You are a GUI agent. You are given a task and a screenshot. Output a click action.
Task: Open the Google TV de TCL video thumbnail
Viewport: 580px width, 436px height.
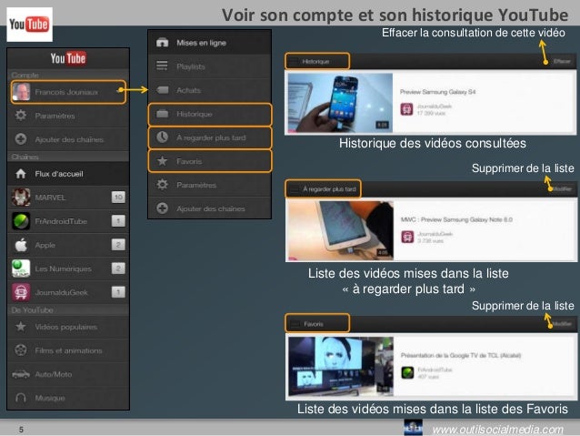point(341,366)
